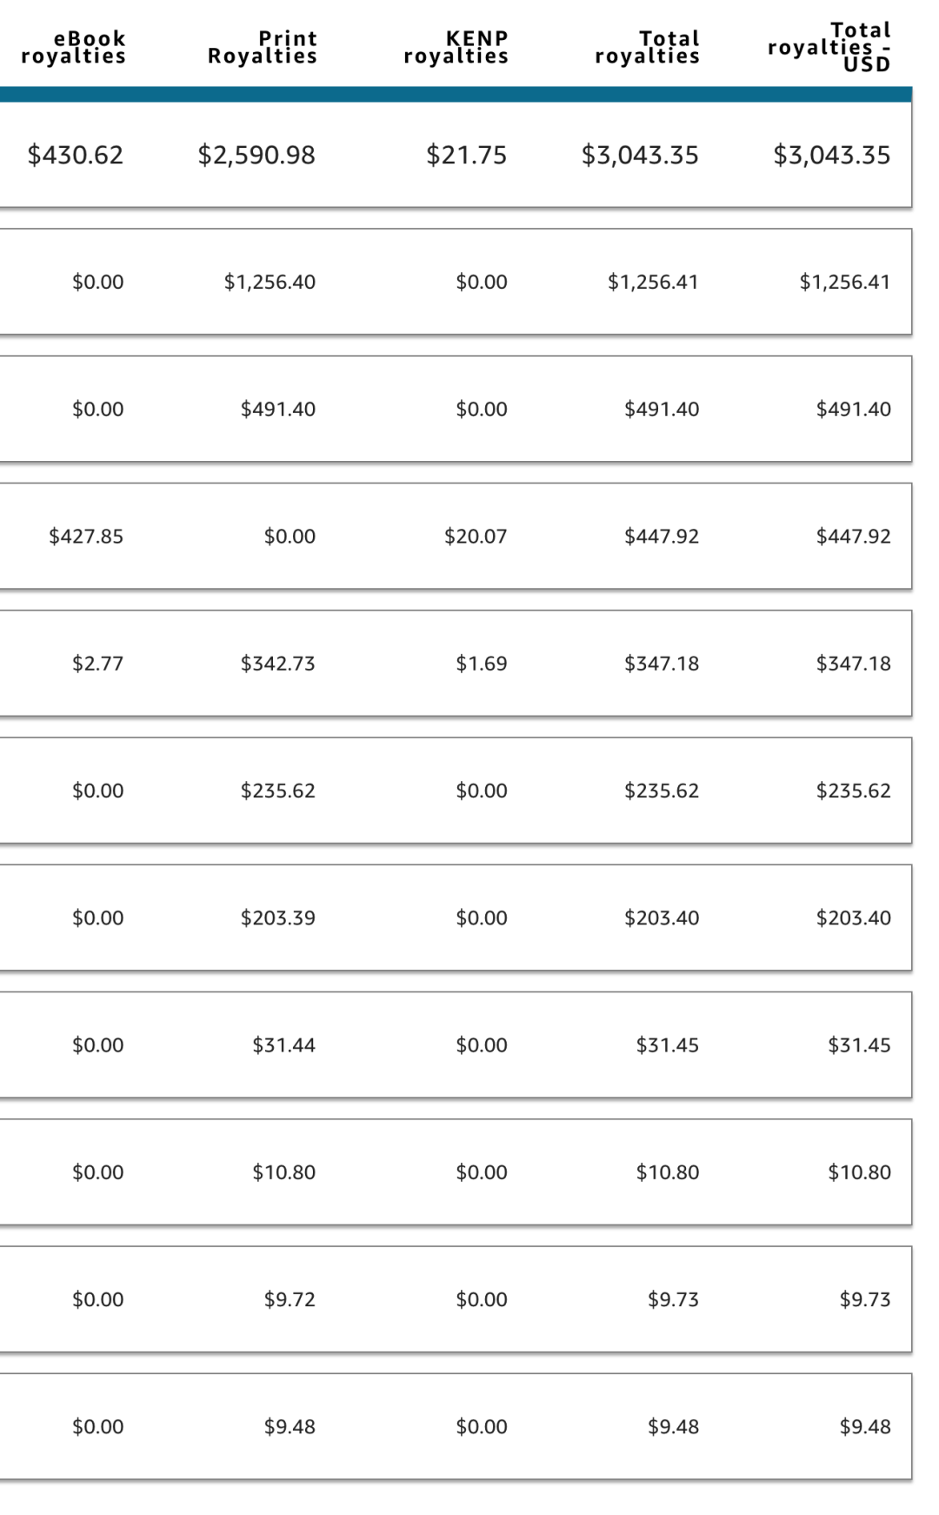
Task: Select the $430.62 eBook royalties summary value
Action: coord(76,156)
